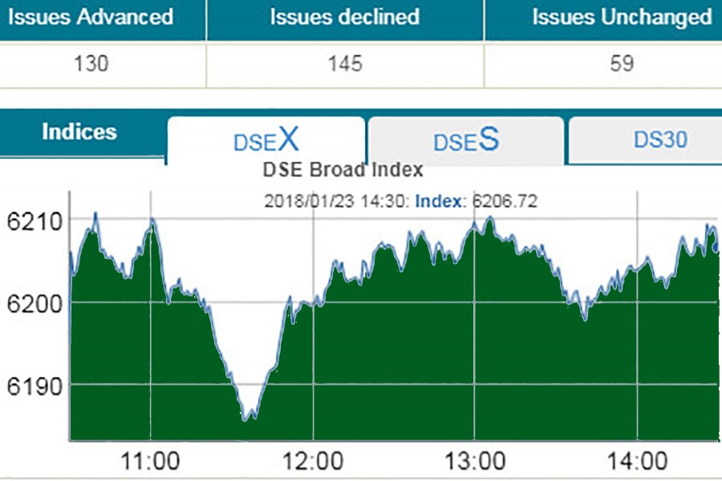Click the Issues declined column header

(344, 17)
